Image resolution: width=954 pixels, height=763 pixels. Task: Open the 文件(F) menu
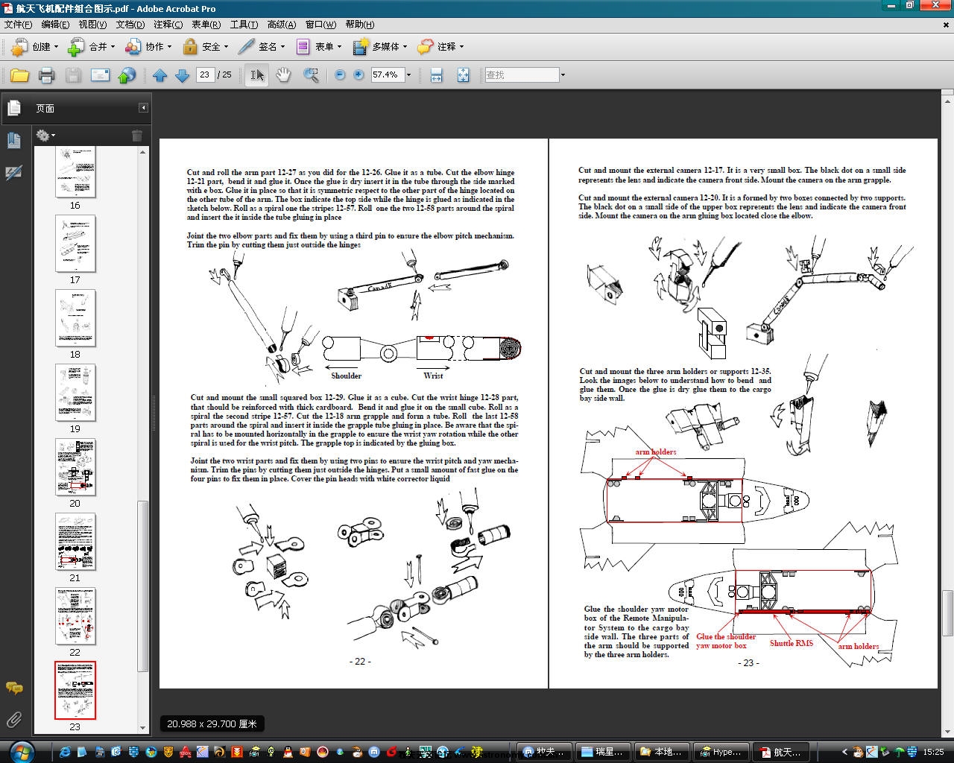pos(18,25)
